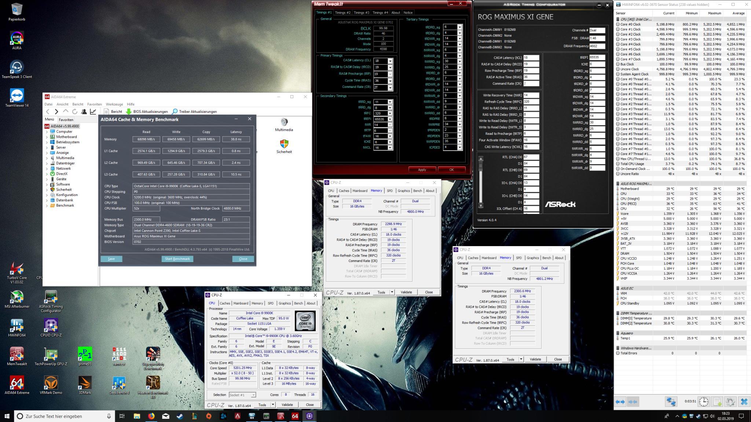Viewport: 751px width, 422px height.
Task: Click Steam icon in taskbar
Action: click(180, 416)
